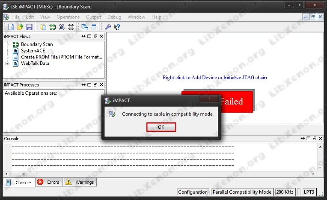This screenshot has width=327, height=200.
Task: Select SystemACE in iMPACT Flows
Action: click(33, 51)
